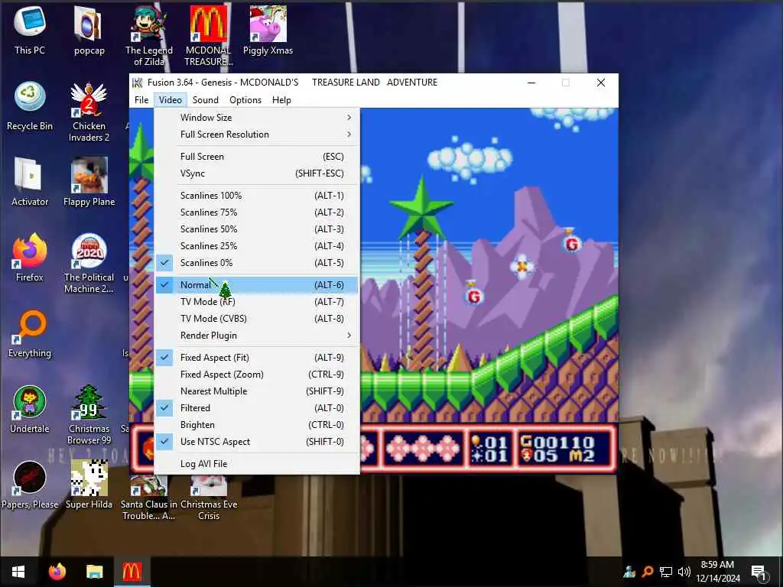Open Christmas Browser 99 icon
Viewport: 783px width, 587px height.
[x=89, y=414]
